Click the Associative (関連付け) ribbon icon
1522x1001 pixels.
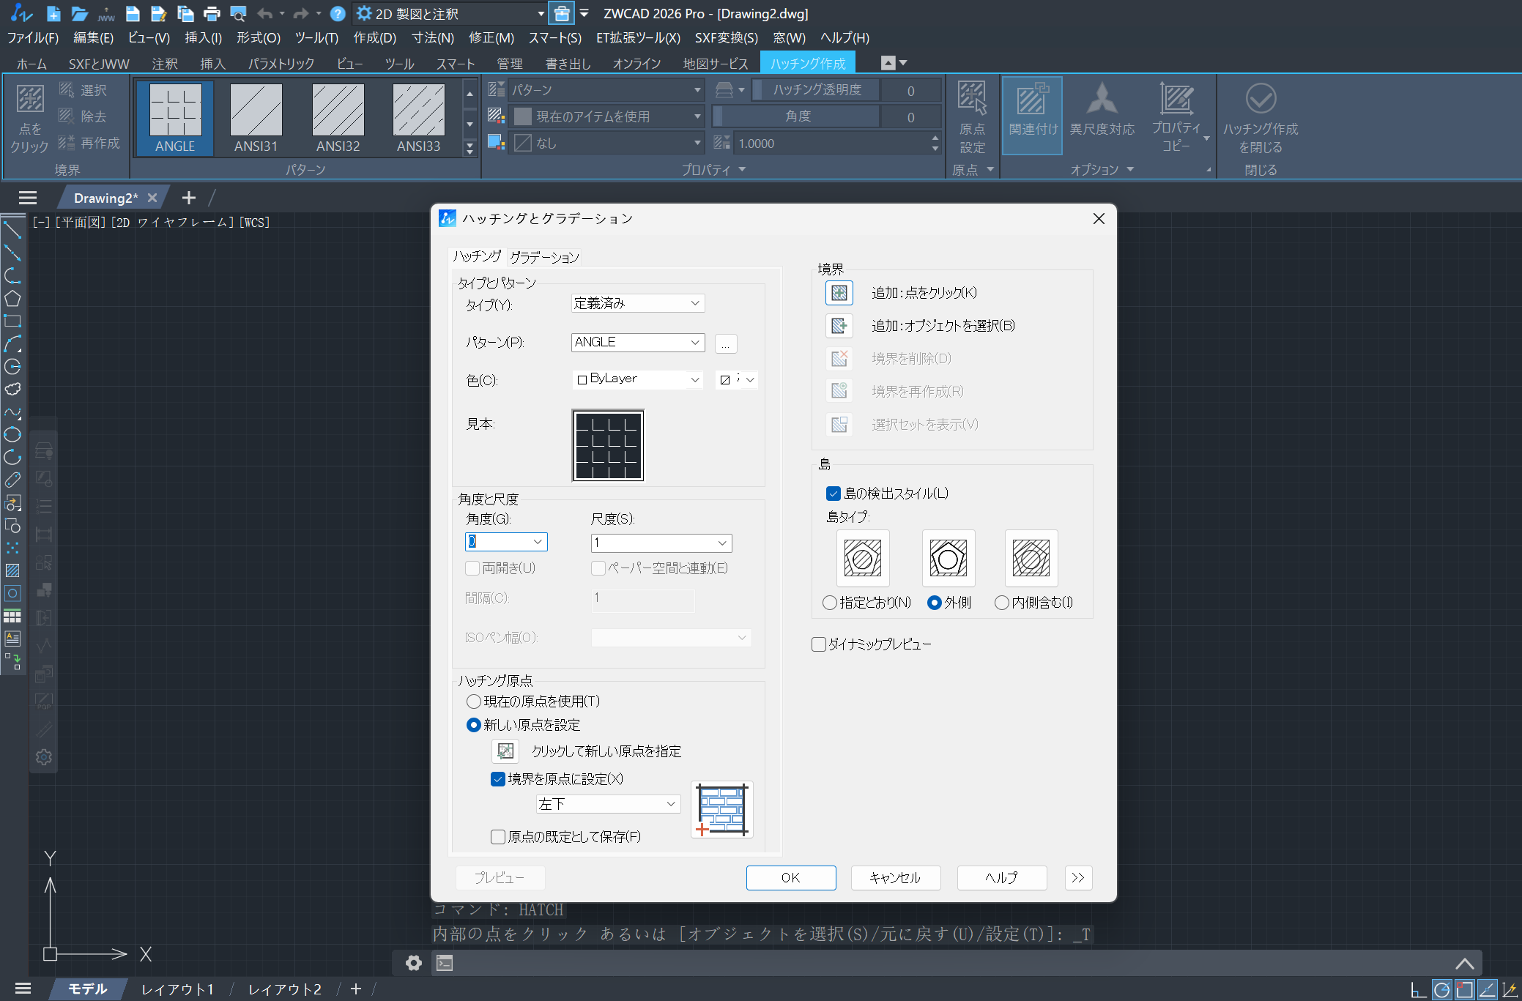click(x=1032, y=115)
